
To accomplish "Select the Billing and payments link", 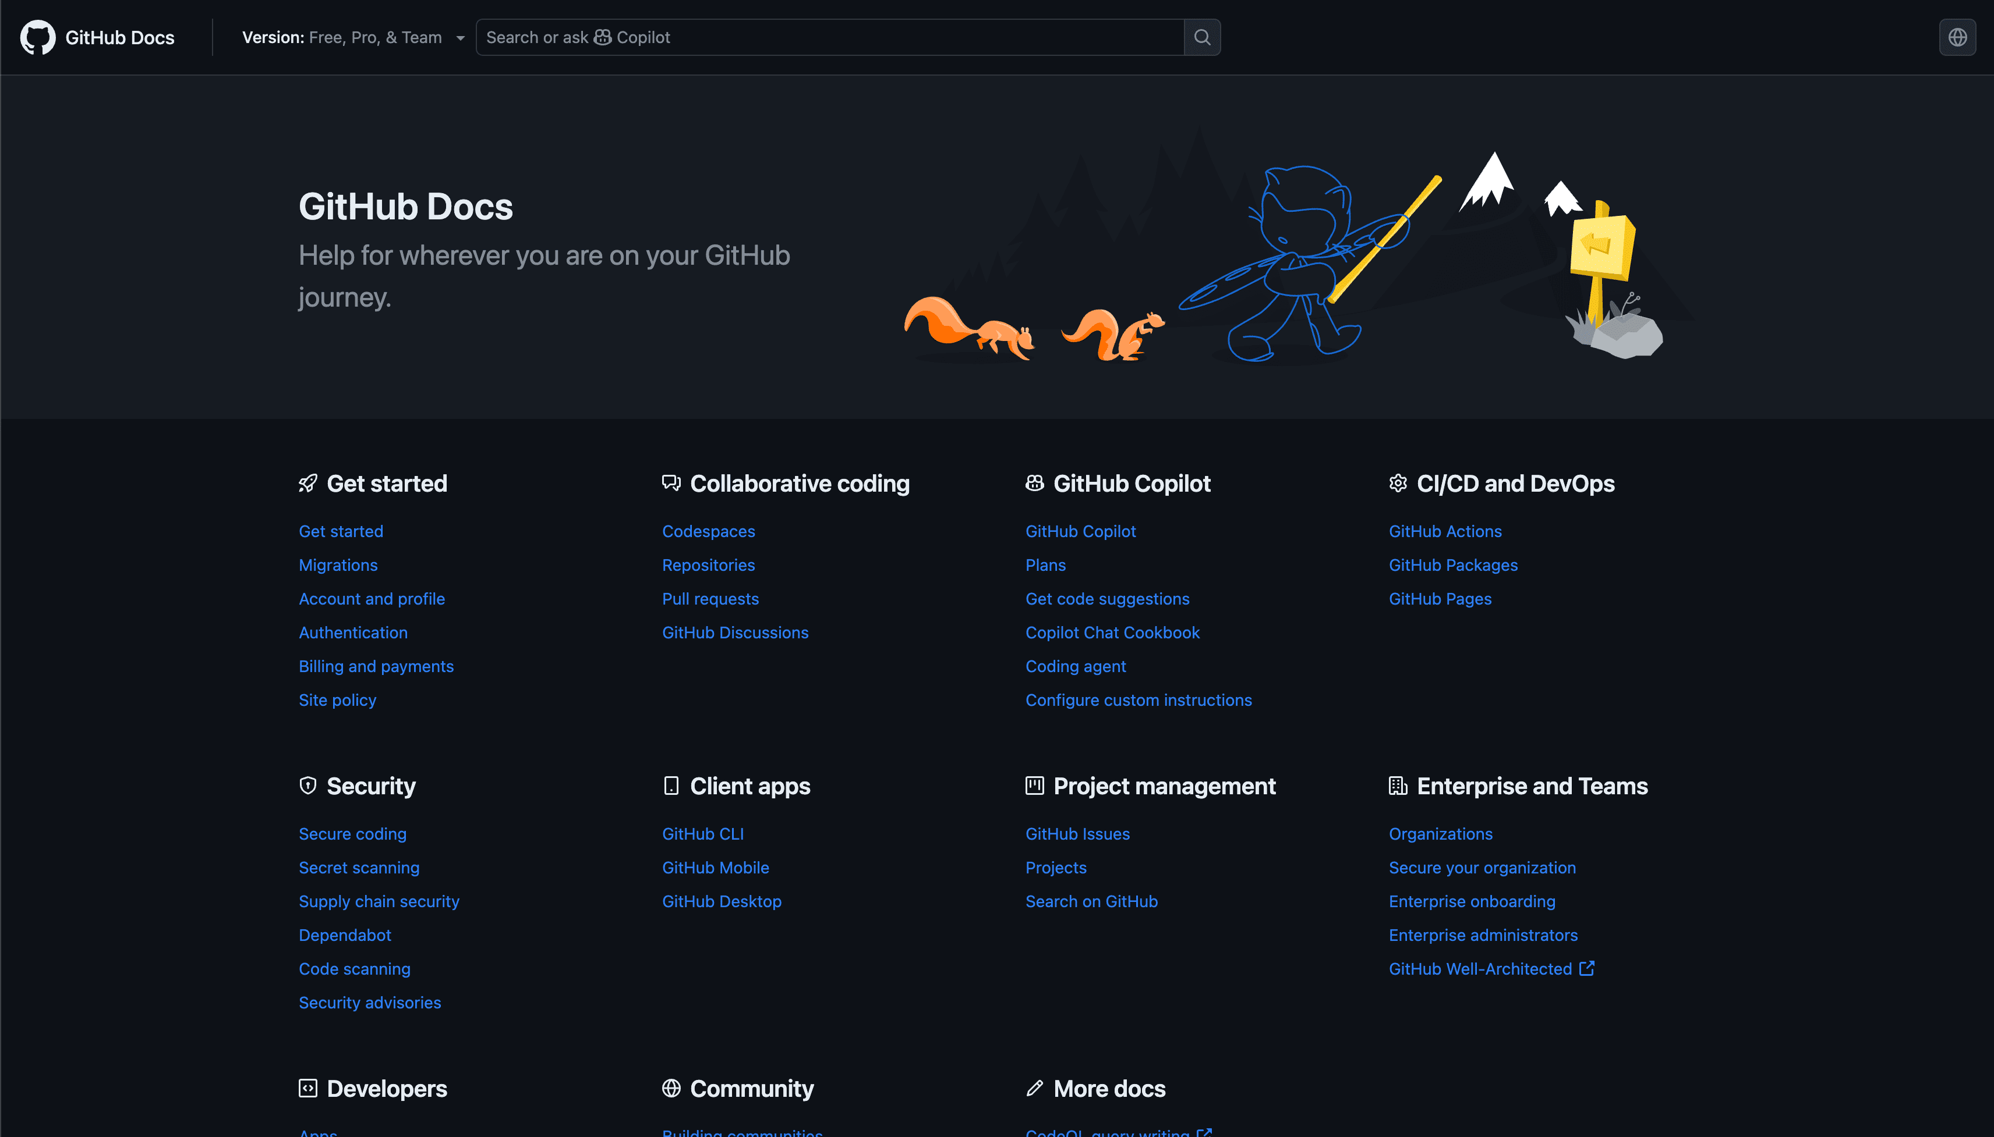I will tap(376, 666).
